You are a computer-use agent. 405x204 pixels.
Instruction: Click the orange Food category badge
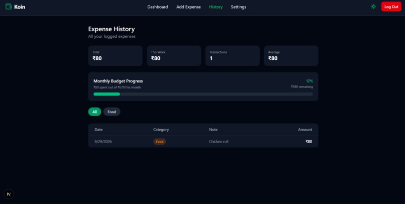[160, 142]
